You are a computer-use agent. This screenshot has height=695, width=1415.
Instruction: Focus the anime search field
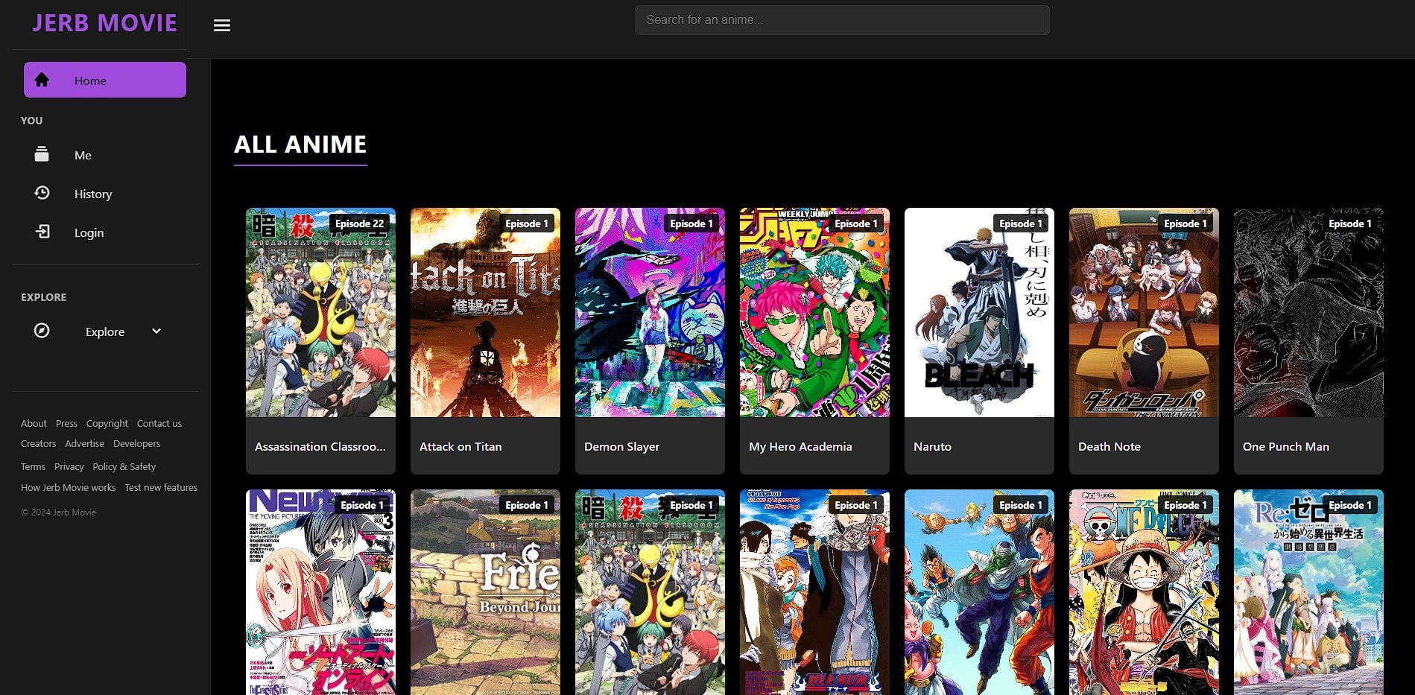[841, 20]
